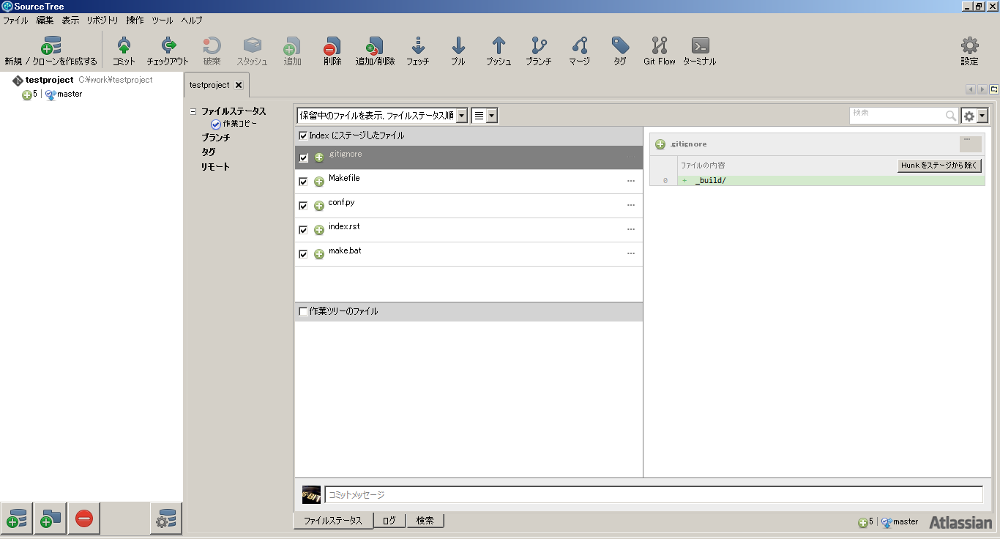Uncheck the conf.py staged checkbox
The height and width of the screenshot is (539, 1000).
[304, 206]
